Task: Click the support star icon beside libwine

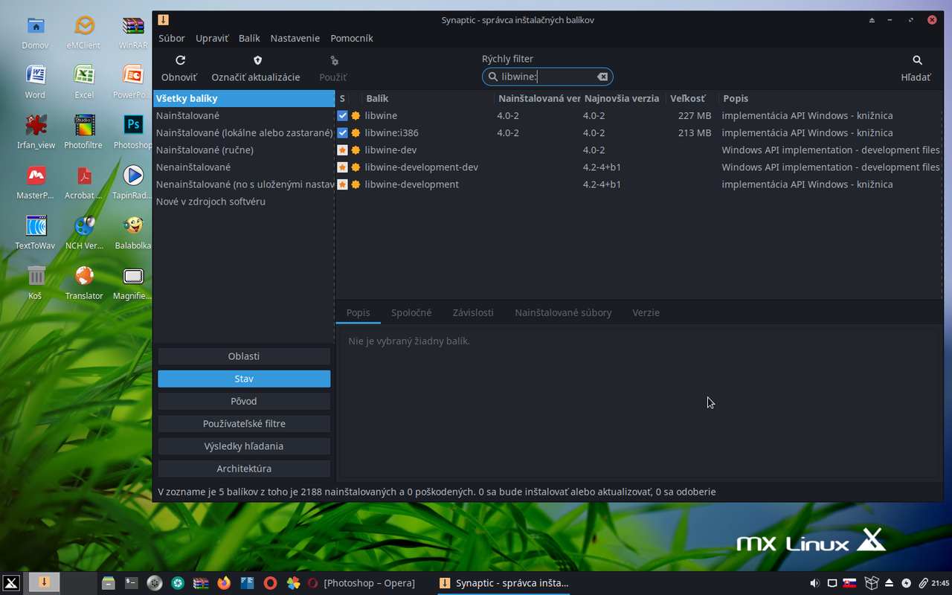Action: click(356, 116)
